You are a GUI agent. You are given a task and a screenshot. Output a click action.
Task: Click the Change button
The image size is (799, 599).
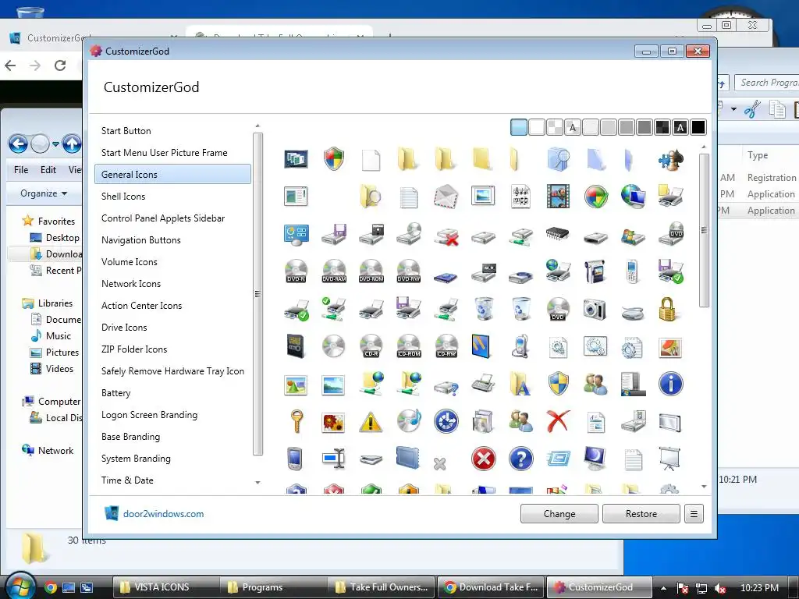point(559,514)
